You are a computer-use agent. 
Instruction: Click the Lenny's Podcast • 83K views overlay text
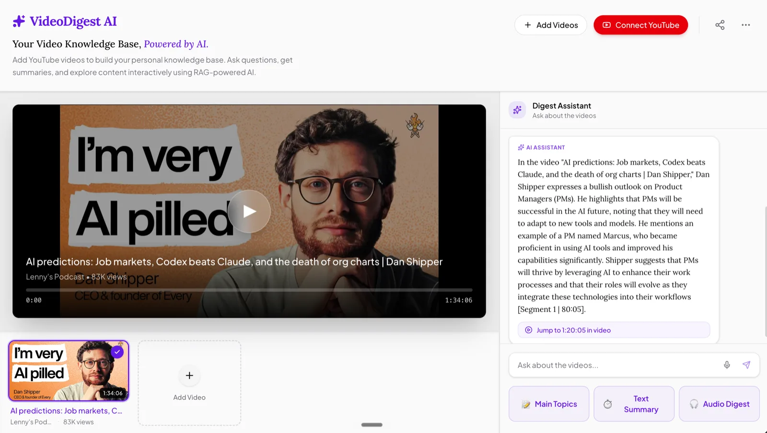[76, 277]
